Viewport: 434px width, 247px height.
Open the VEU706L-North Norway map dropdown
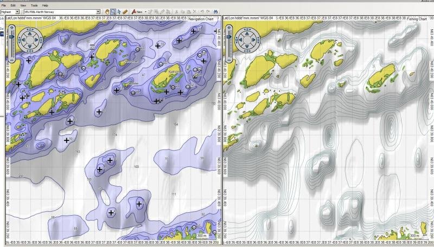tap(98, 11)
